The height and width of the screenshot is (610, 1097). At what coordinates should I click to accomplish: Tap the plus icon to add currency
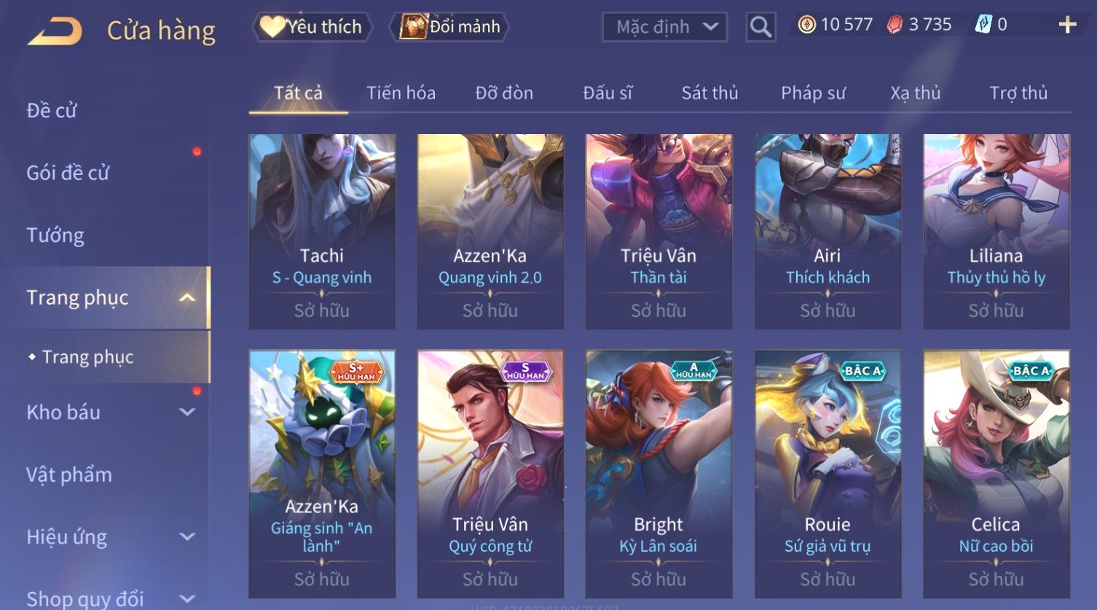1067,25
